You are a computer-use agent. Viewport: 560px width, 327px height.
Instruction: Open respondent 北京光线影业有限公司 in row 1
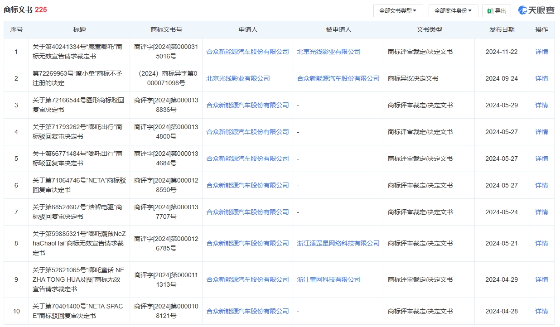328,52
